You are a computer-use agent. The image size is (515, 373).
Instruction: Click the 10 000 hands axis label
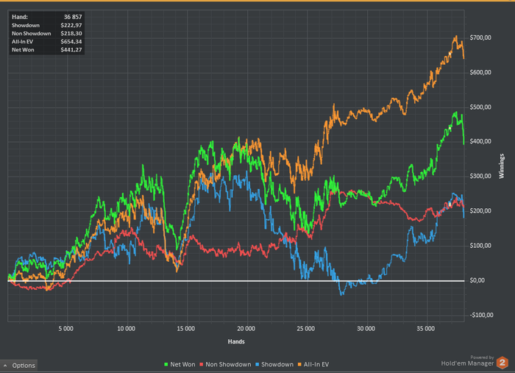coord(126,329)
